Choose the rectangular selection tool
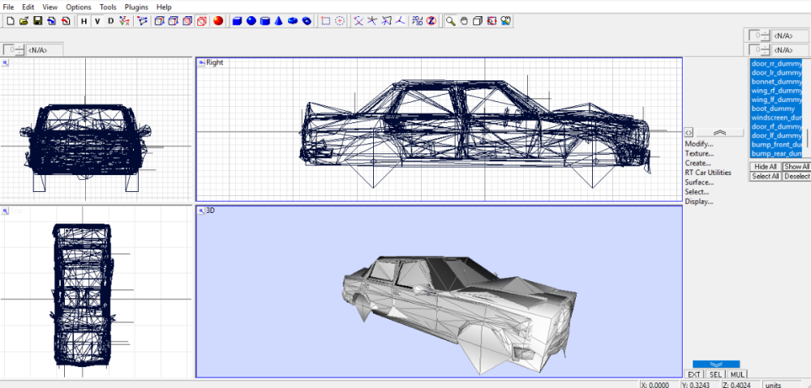The height and width of the screenshot is (388, 811). pos(326,21)
